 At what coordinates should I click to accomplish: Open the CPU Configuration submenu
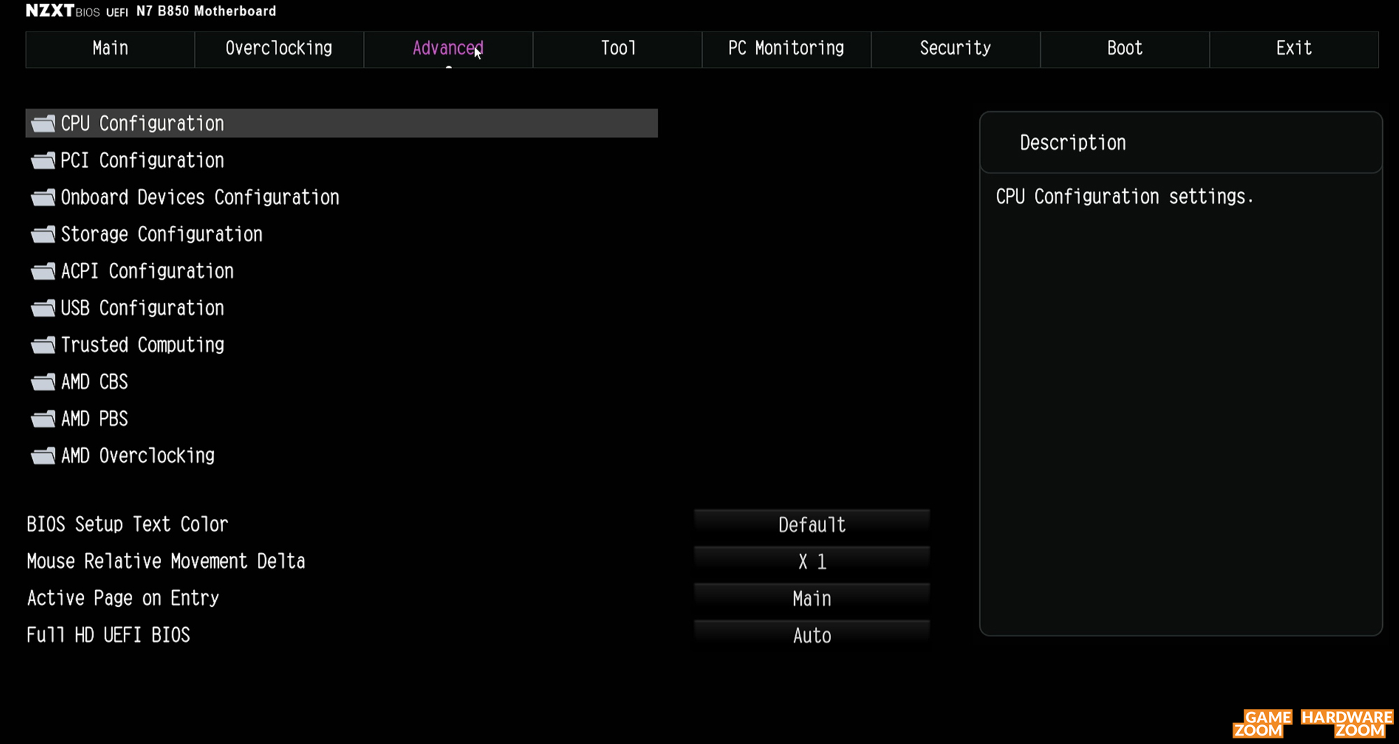pos(341,123)
